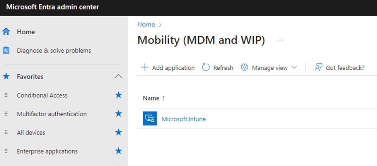Image resolution: width=377 pixels, height=166 pixels.
Task: Unfavorite Conditional Access using its blue star
Action: coord(119,95)
